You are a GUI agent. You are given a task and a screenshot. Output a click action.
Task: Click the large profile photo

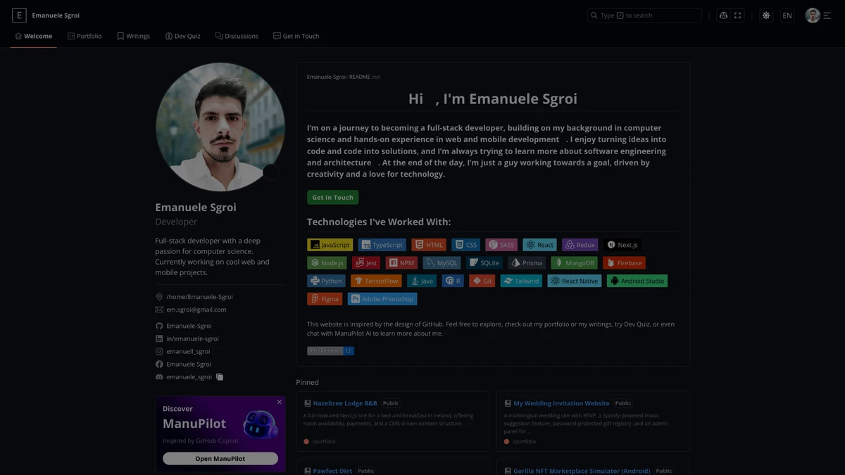click(220, 127)
